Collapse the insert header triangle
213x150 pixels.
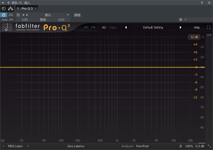click(x=3, y=3)
